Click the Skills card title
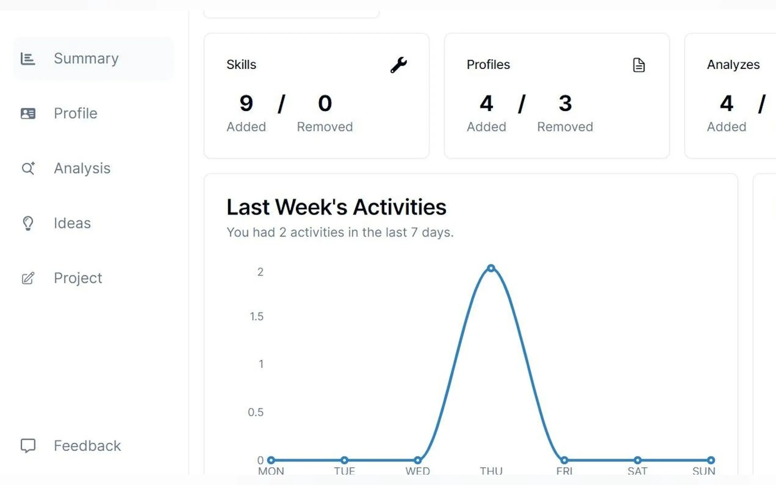 pyautogui.click(x=241, y=65)
